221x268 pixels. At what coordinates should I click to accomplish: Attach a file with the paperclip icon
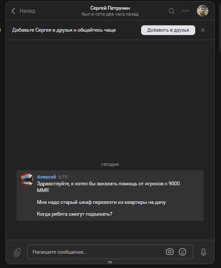point(17,252)
